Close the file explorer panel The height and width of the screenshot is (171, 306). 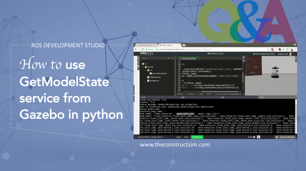pyautogui.click(x=138, y=57)
